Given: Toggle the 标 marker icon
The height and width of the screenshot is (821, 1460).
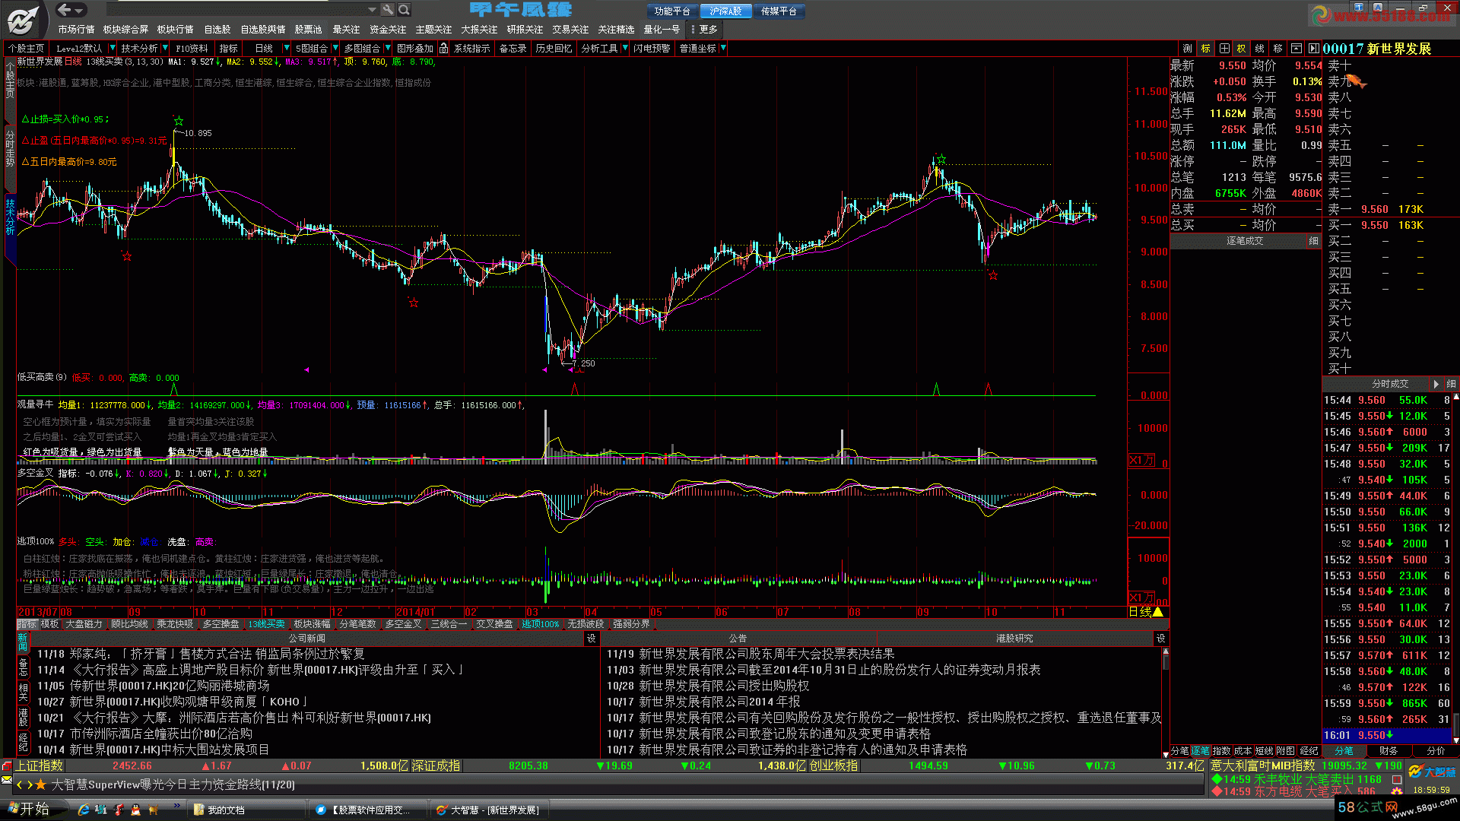Looking at the screenshot, I should [x=1205, y=48].
